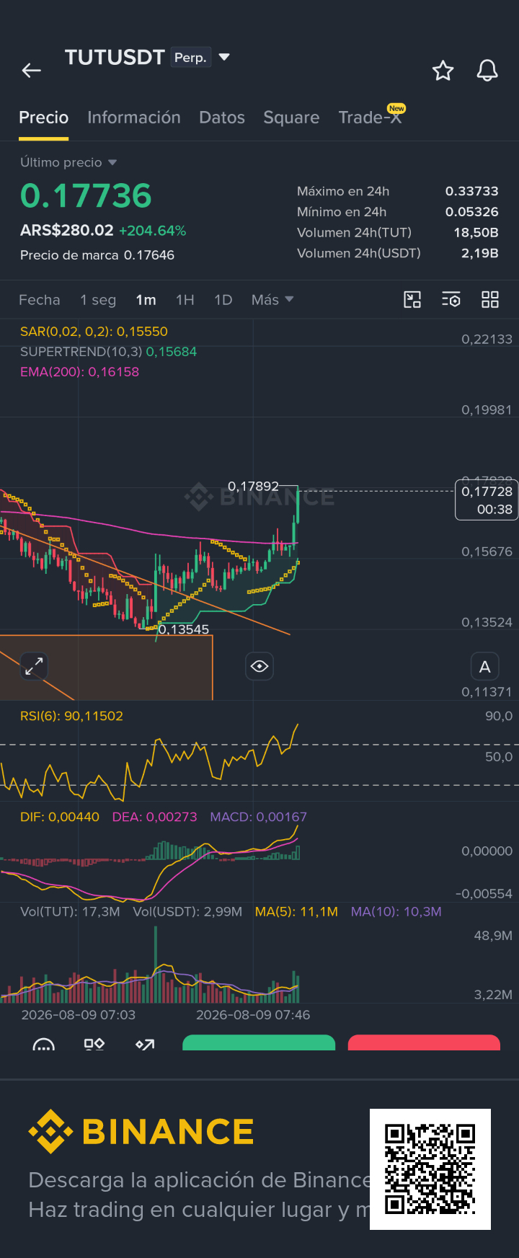Tap the red sell button

[424, 1042]
